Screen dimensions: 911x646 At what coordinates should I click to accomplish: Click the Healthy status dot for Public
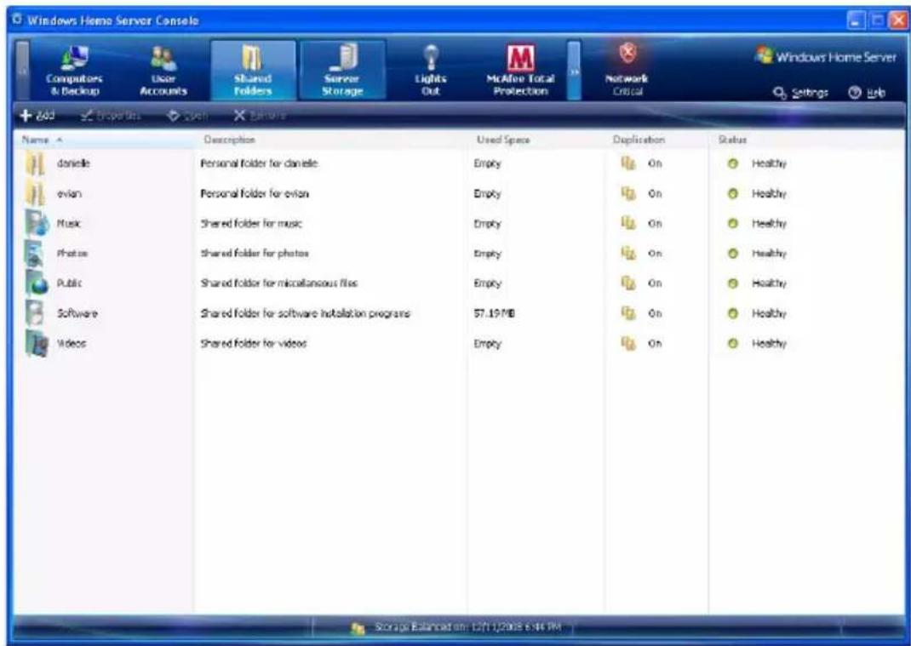coord(733,283)
